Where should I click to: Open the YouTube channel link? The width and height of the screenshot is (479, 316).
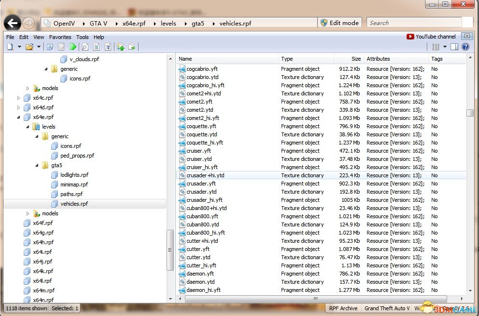click(436, 37)
